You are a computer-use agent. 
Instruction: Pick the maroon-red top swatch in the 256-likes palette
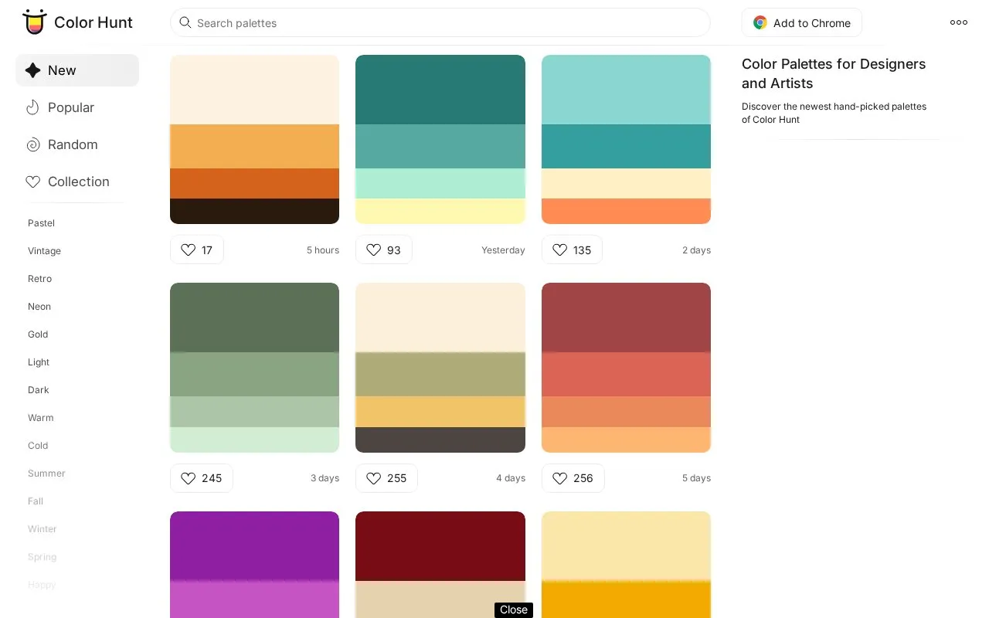[x=626, y=317]
